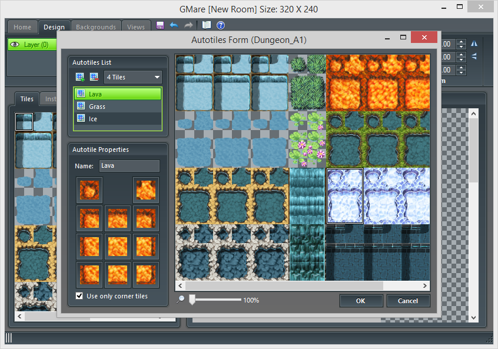Click the flip horizontal icon in main window
Image resolution: width=498 pixels, height=349 pixels.
click(474, 44)
